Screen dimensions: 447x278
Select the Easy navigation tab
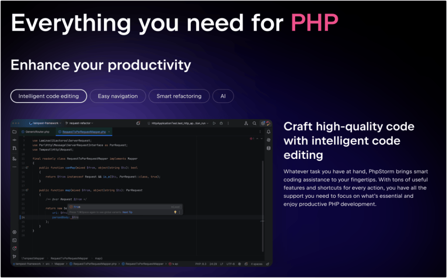coord(117,96)
